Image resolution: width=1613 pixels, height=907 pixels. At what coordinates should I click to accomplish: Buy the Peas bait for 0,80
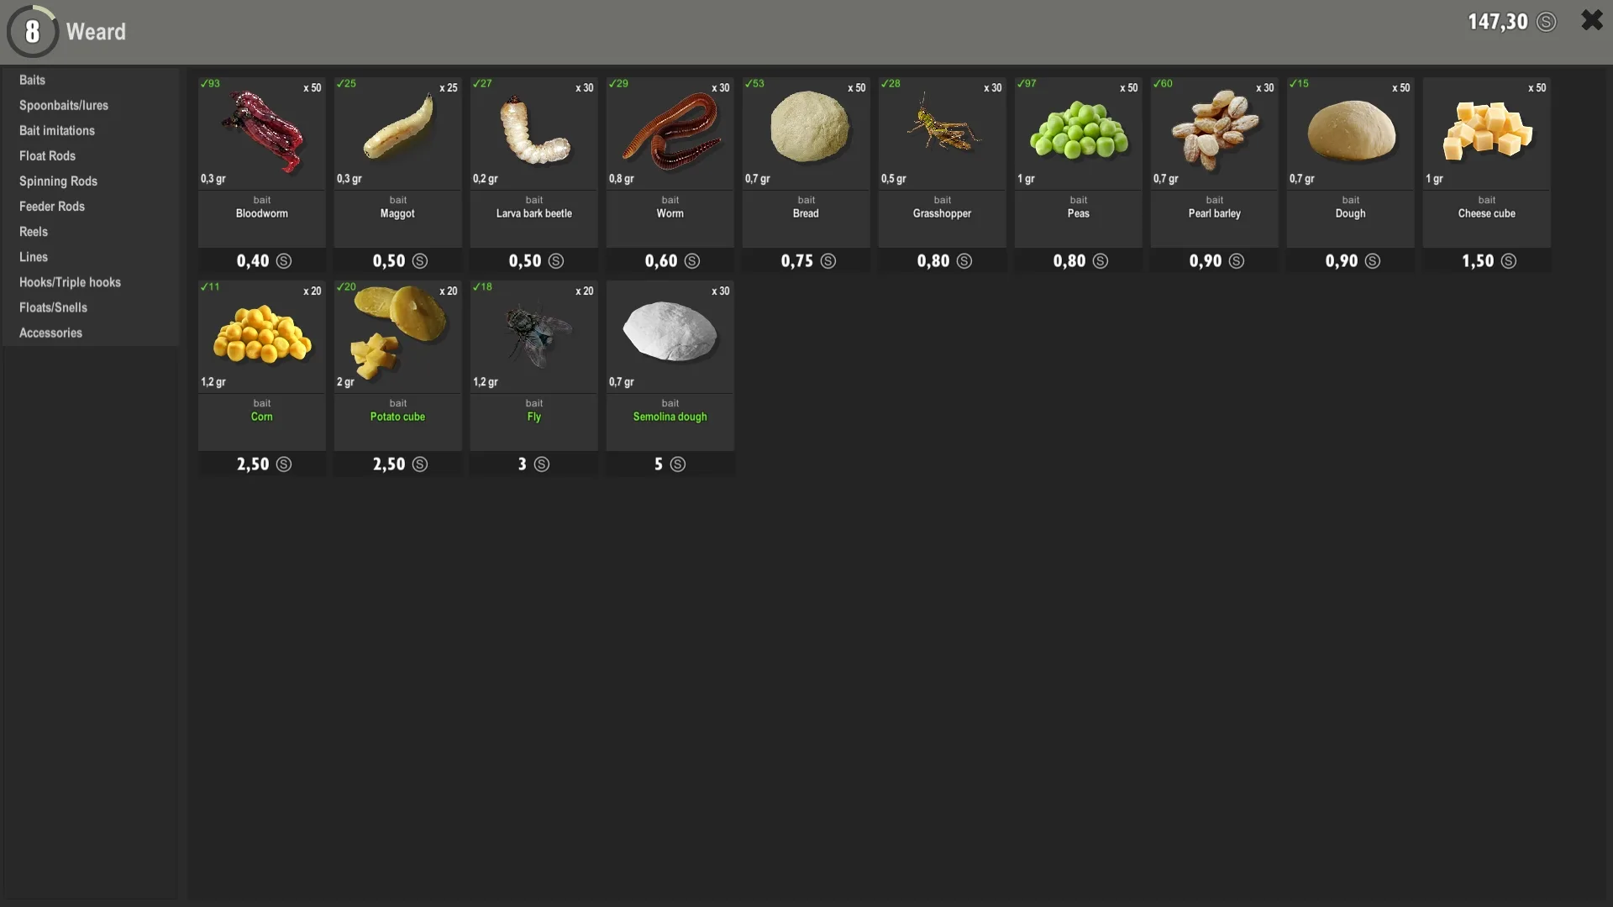(x=1078, y=261)
